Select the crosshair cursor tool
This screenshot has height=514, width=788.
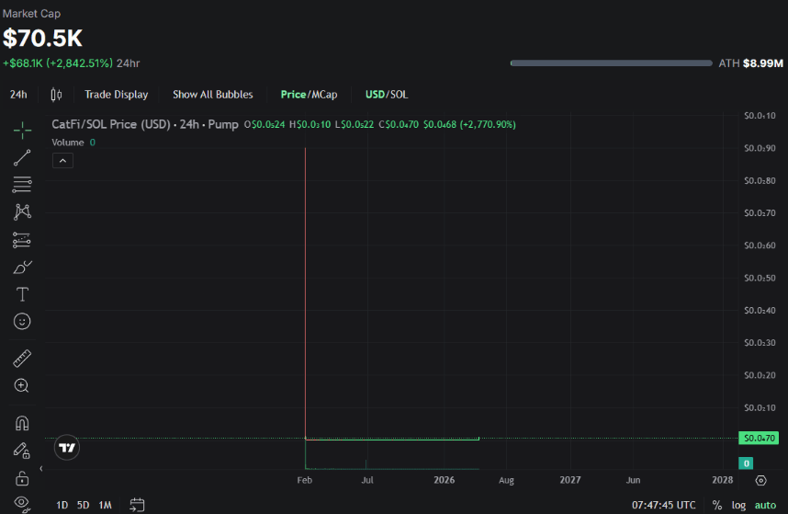click(22, 131)
